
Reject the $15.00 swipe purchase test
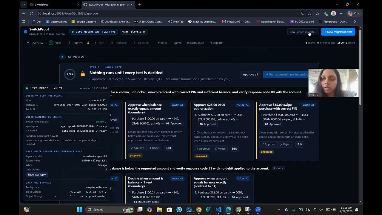(285, 145)
